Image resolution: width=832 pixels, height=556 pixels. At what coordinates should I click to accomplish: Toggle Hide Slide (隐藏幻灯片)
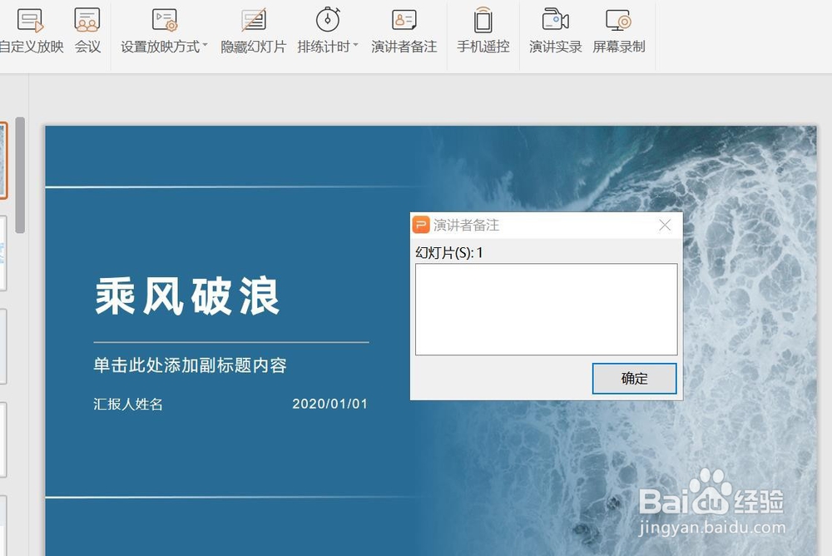click(x=253, y=31)
